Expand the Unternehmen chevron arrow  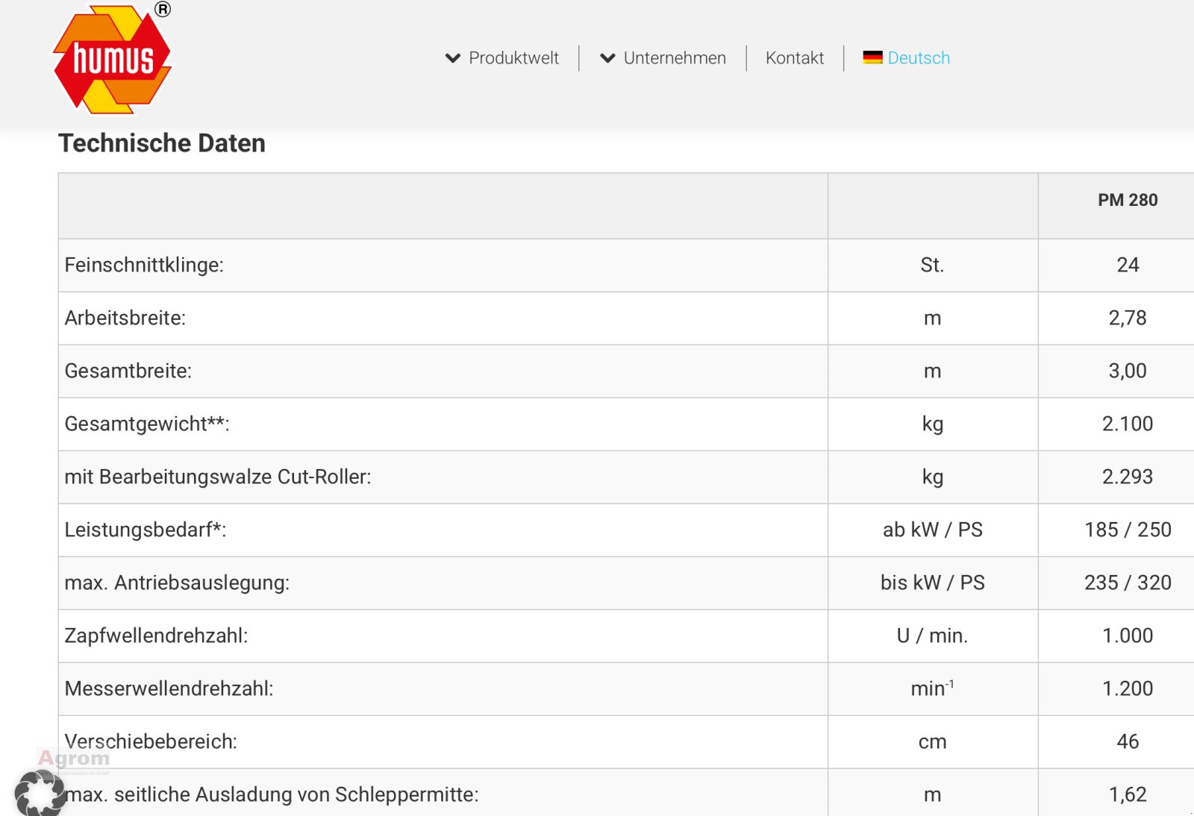point(607,58)
